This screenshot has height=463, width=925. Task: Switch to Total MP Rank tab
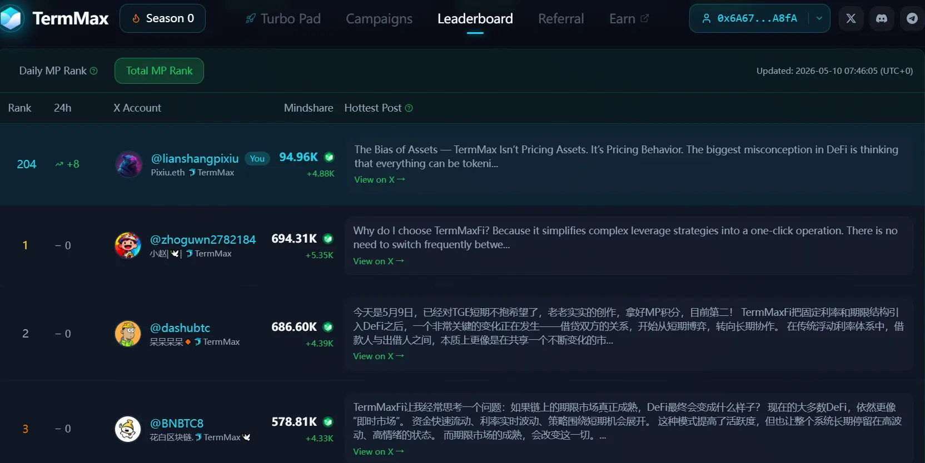coord(159,71)
